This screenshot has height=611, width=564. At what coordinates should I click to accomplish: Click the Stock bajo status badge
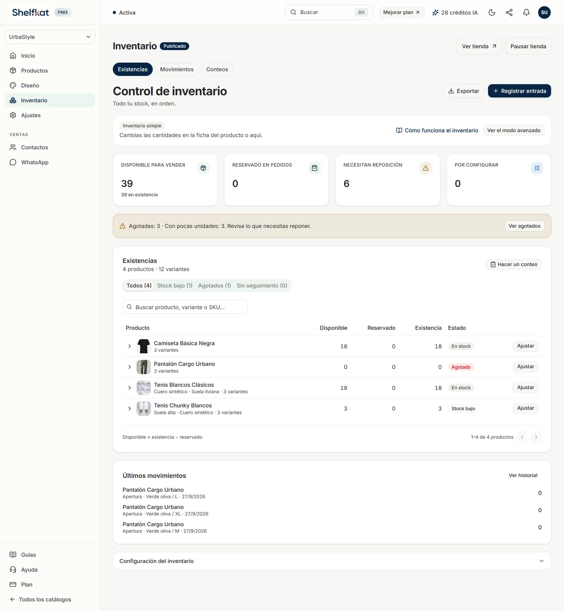pyautogui.click(x=463, y=409)
